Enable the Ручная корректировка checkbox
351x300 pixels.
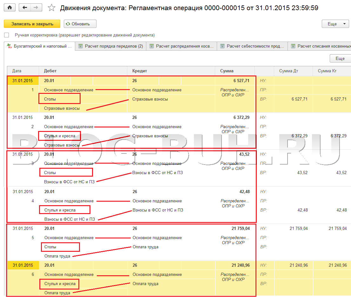pos(7,35)
